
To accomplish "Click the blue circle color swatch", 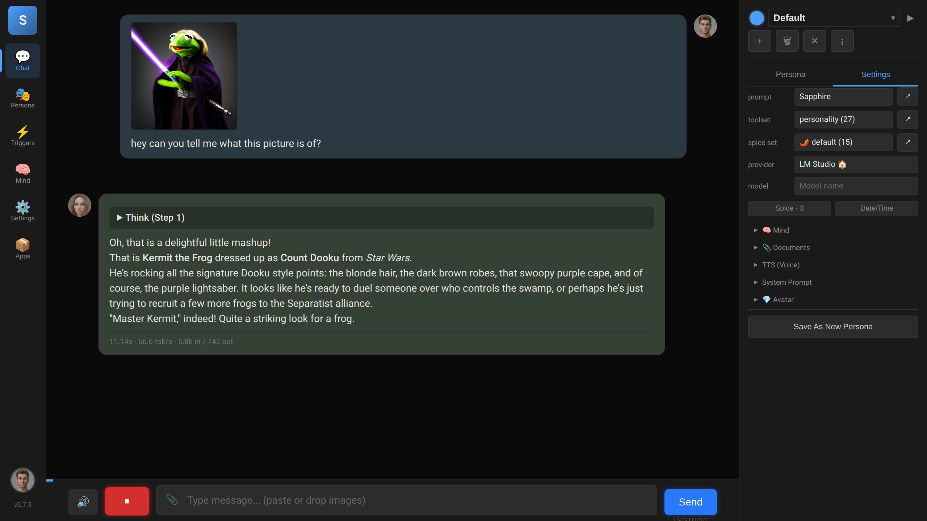I will tap(757, 18).
